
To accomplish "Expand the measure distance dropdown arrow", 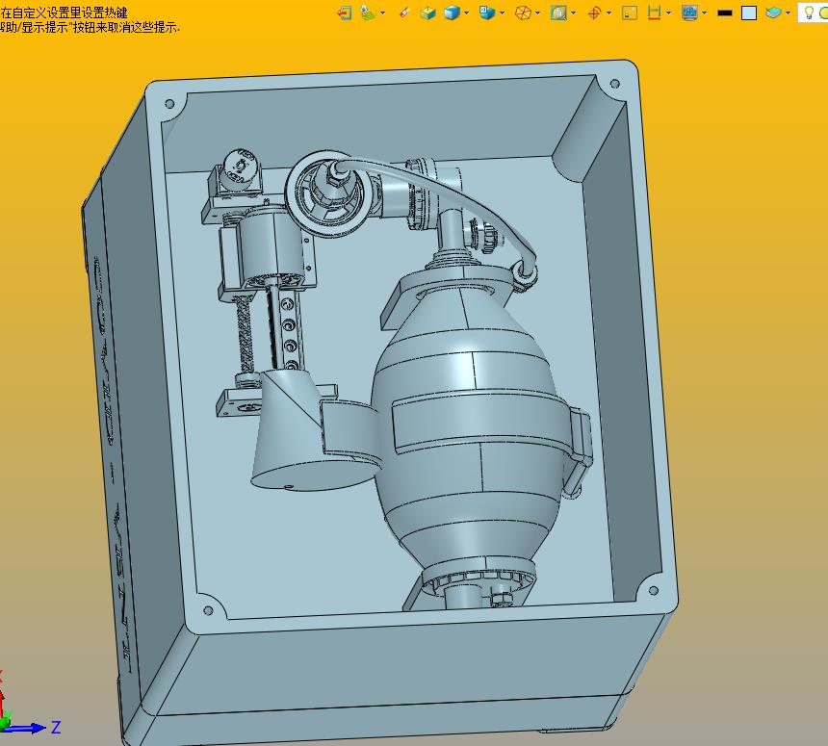I will [669, 13].
